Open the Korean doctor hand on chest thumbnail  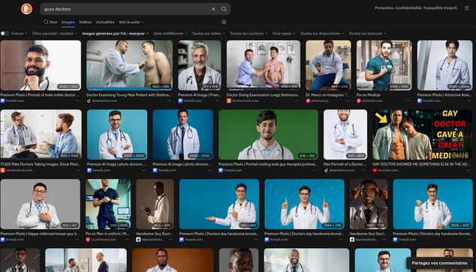click(x=41, y=204)
